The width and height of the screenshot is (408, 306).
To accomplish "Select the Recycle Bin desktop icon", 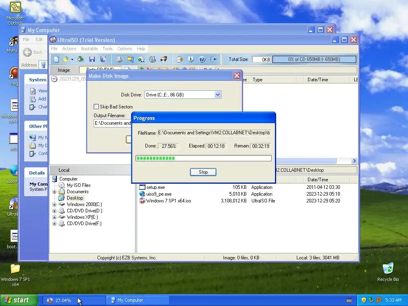I will click(x=388, y=272).
